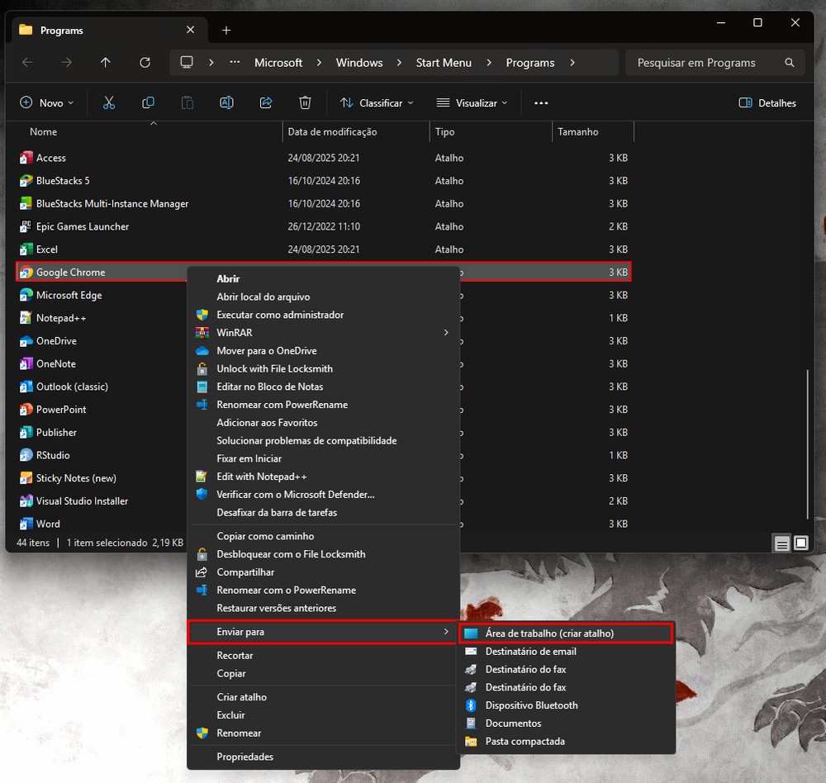
Task: Switch to details list view toggle
Action: (781, 543)
